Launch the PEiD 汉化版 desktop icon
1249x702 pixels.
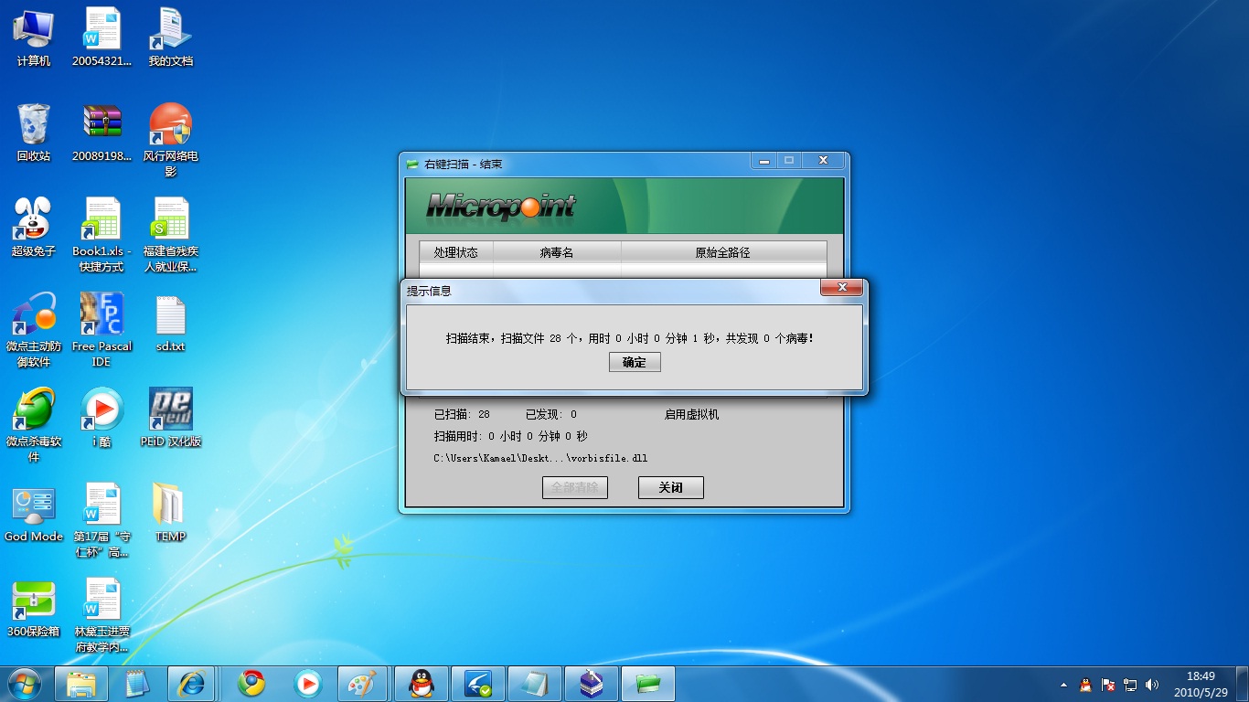(170, 410)
